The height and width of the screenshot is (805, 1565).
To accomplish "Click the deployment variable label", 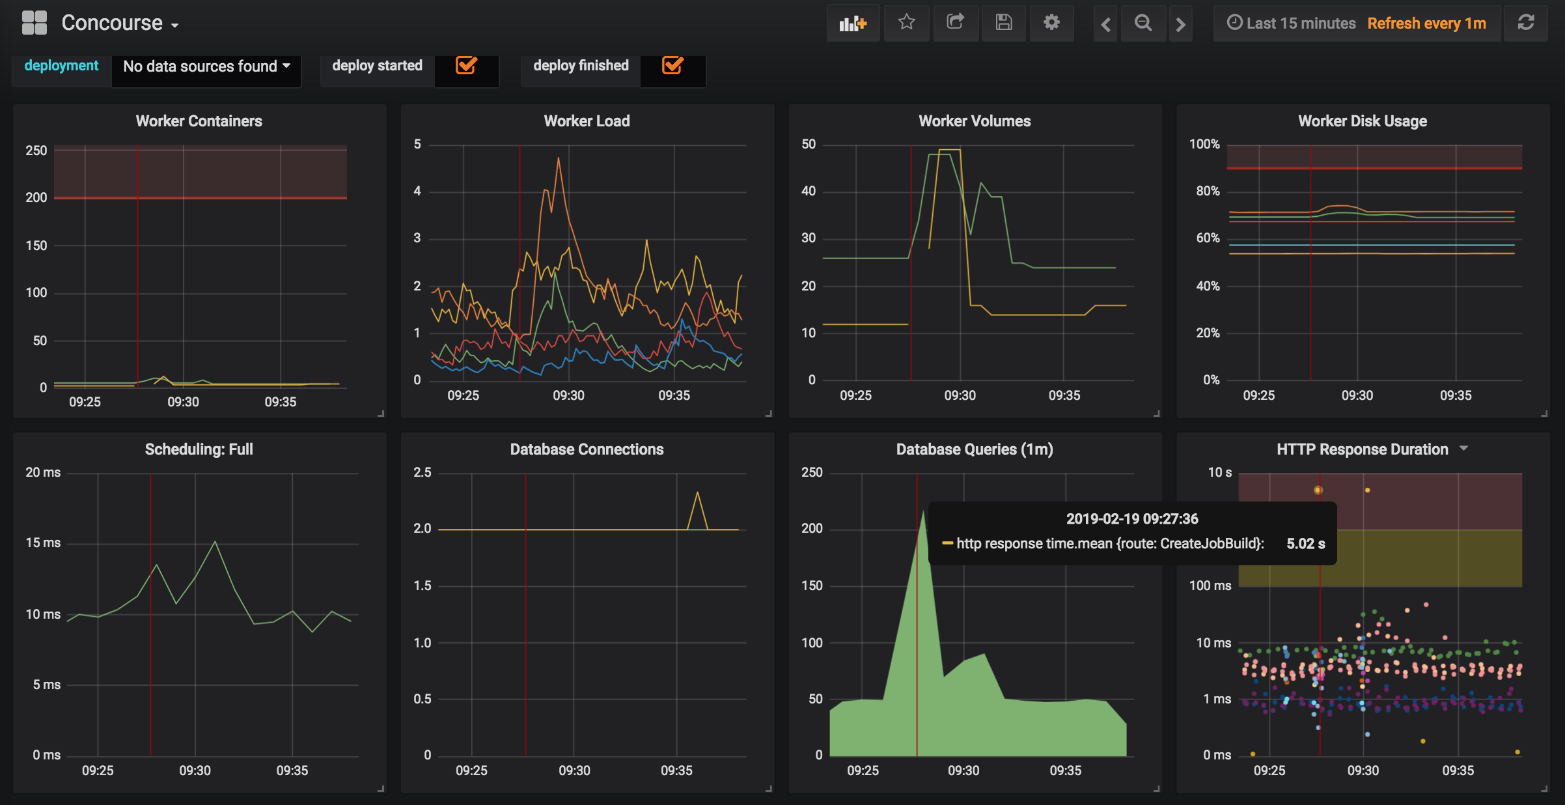I will click(61, 65).
